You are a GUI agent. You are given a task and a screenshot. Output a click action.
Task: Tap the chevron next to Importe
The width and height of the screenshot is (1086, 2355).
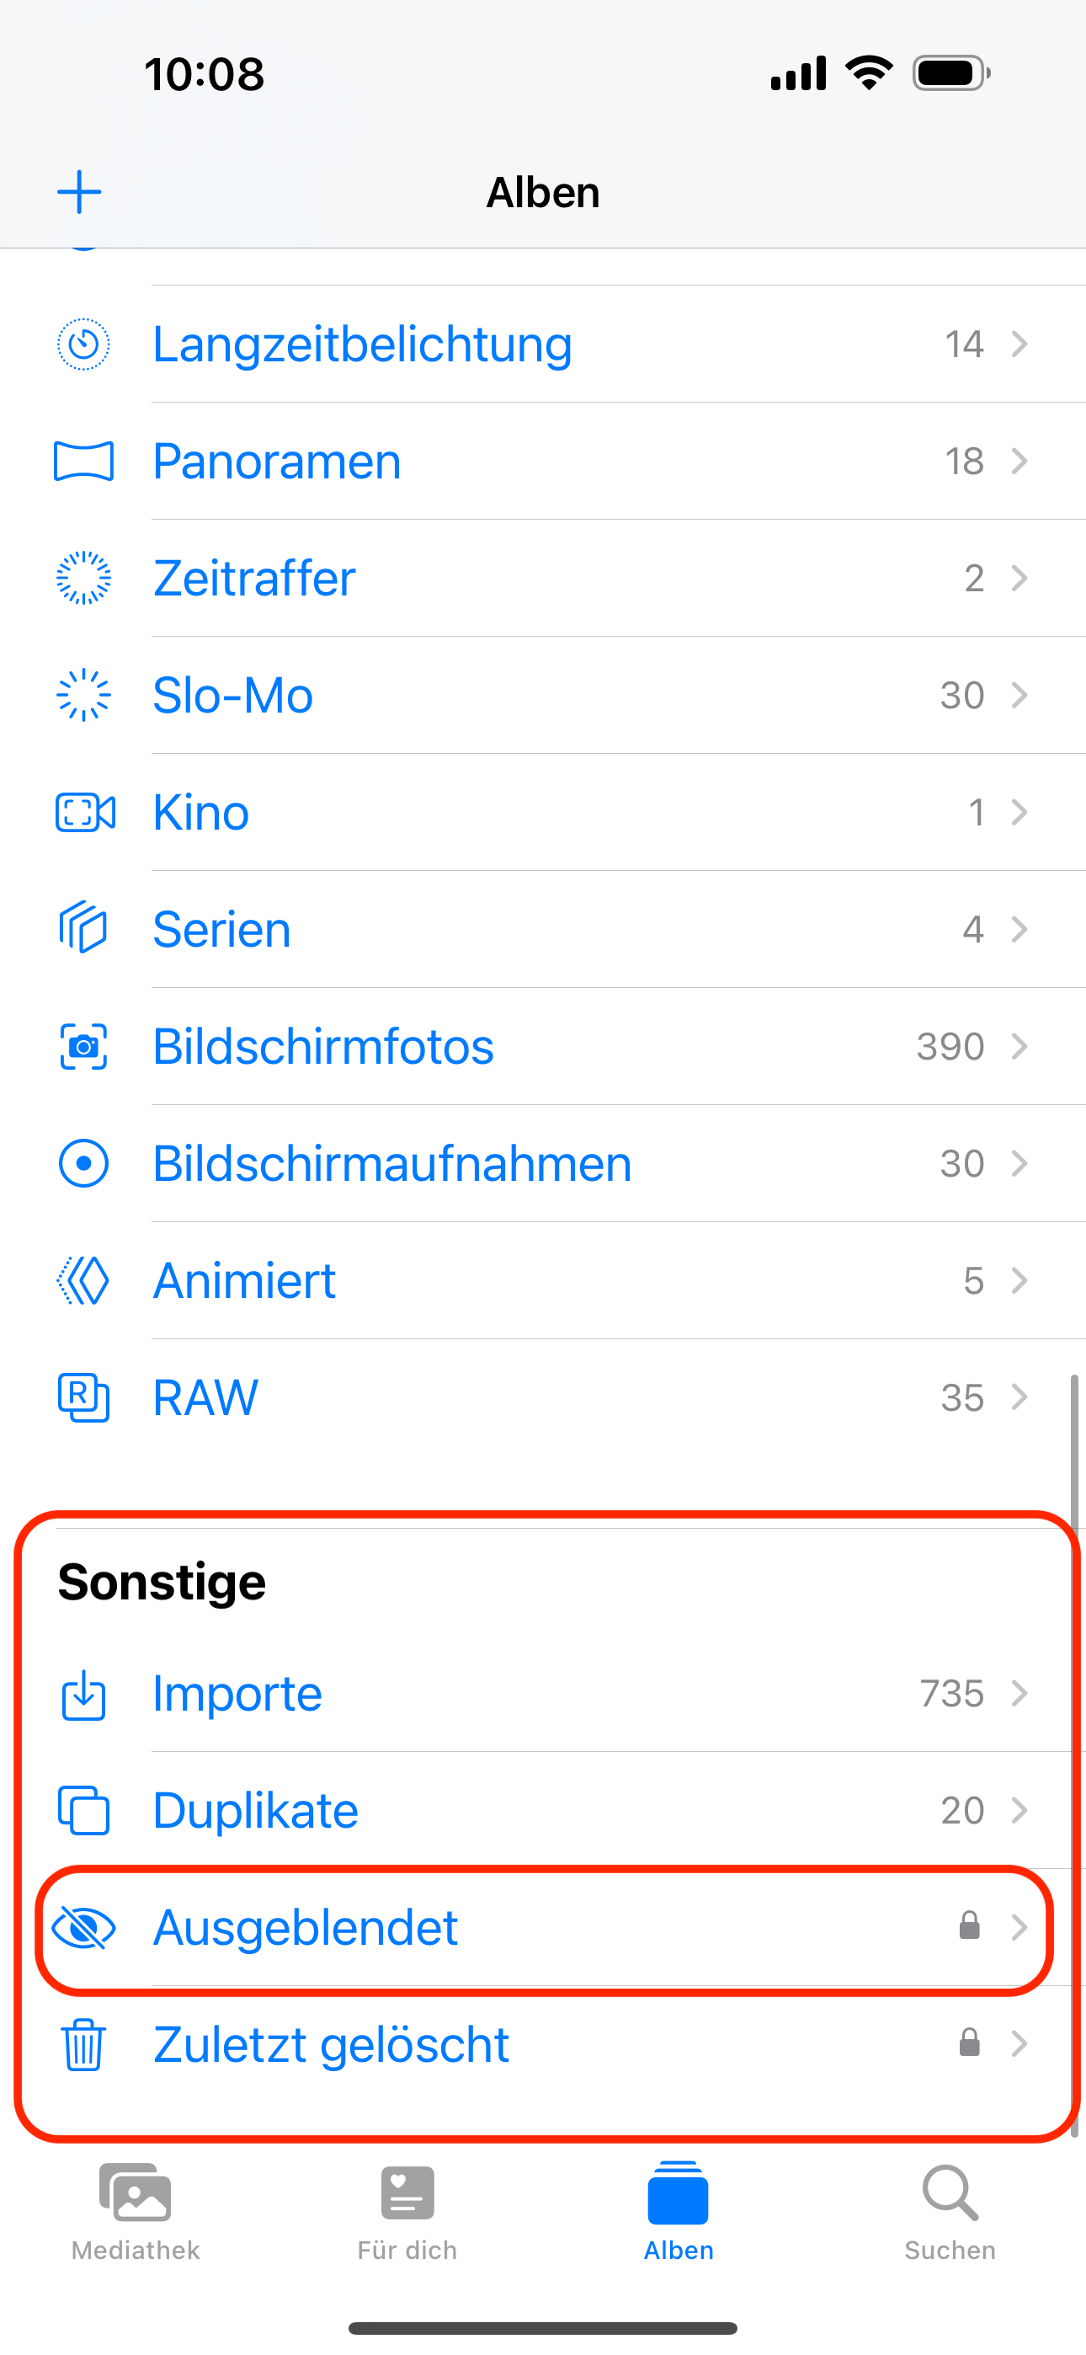point(1019,1693)
